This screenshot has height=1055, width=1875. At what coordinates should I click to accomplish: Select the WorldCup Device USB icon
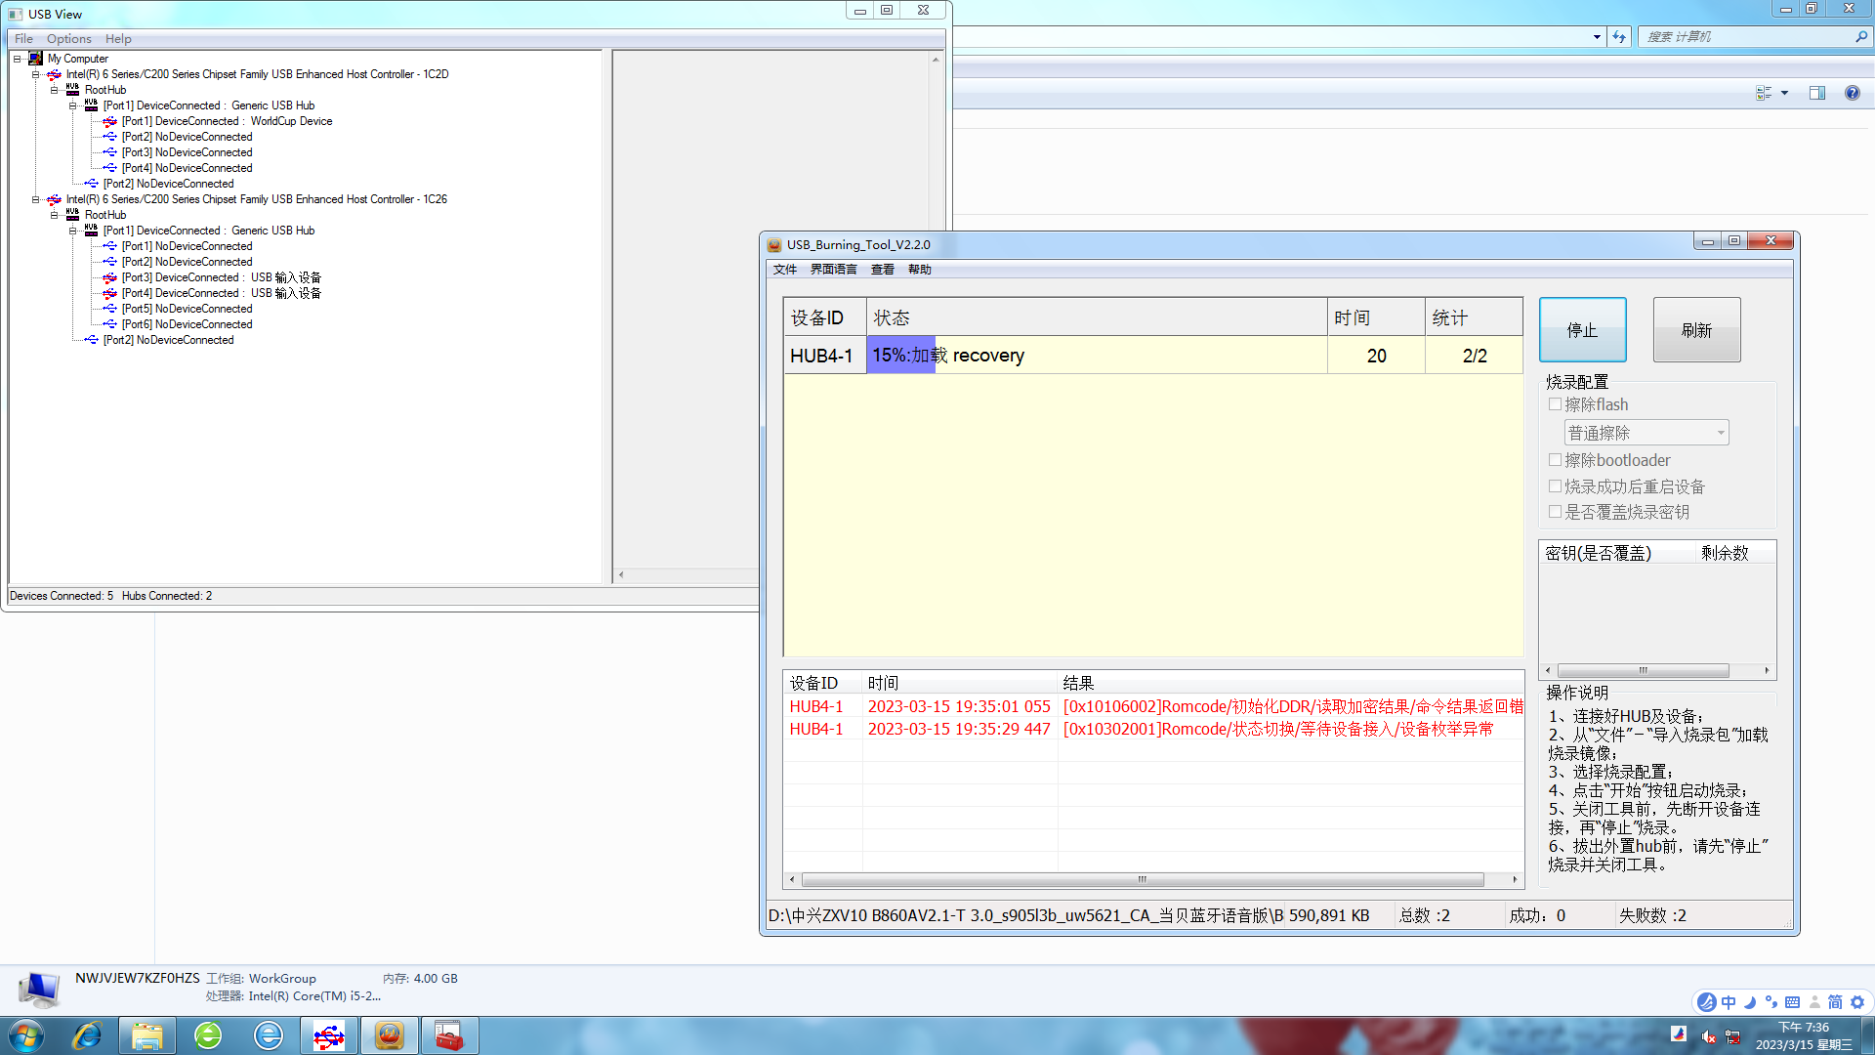pos(109,121)
